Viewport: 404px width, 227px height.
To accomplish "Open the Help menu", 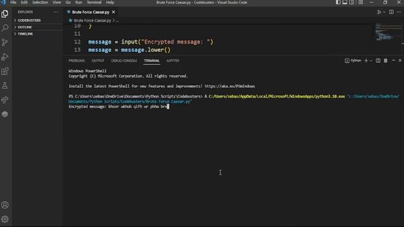I will (x=110, y=3).
